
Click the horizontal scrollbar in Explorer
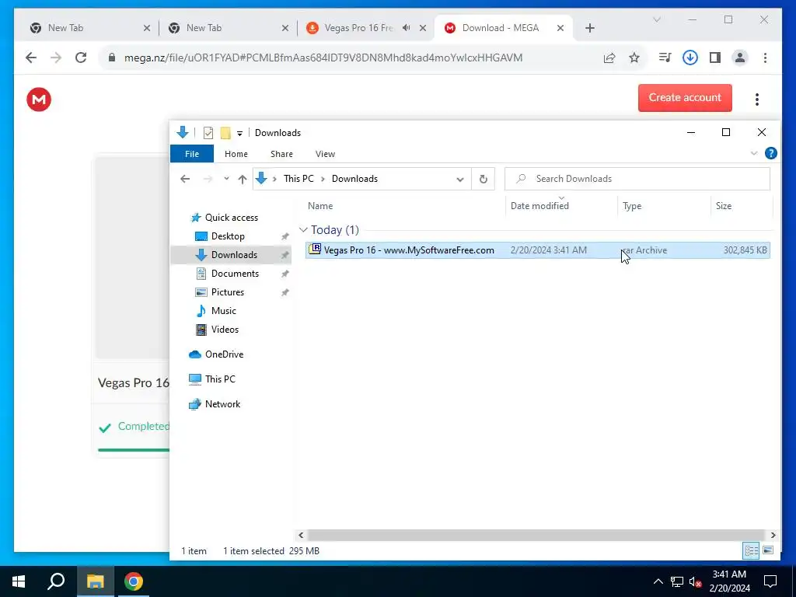click(536, 535)
